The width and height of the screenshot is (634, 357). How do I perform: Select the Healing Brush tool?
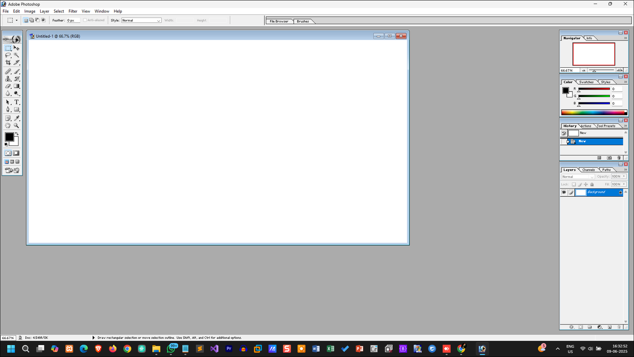click(8, 71)
